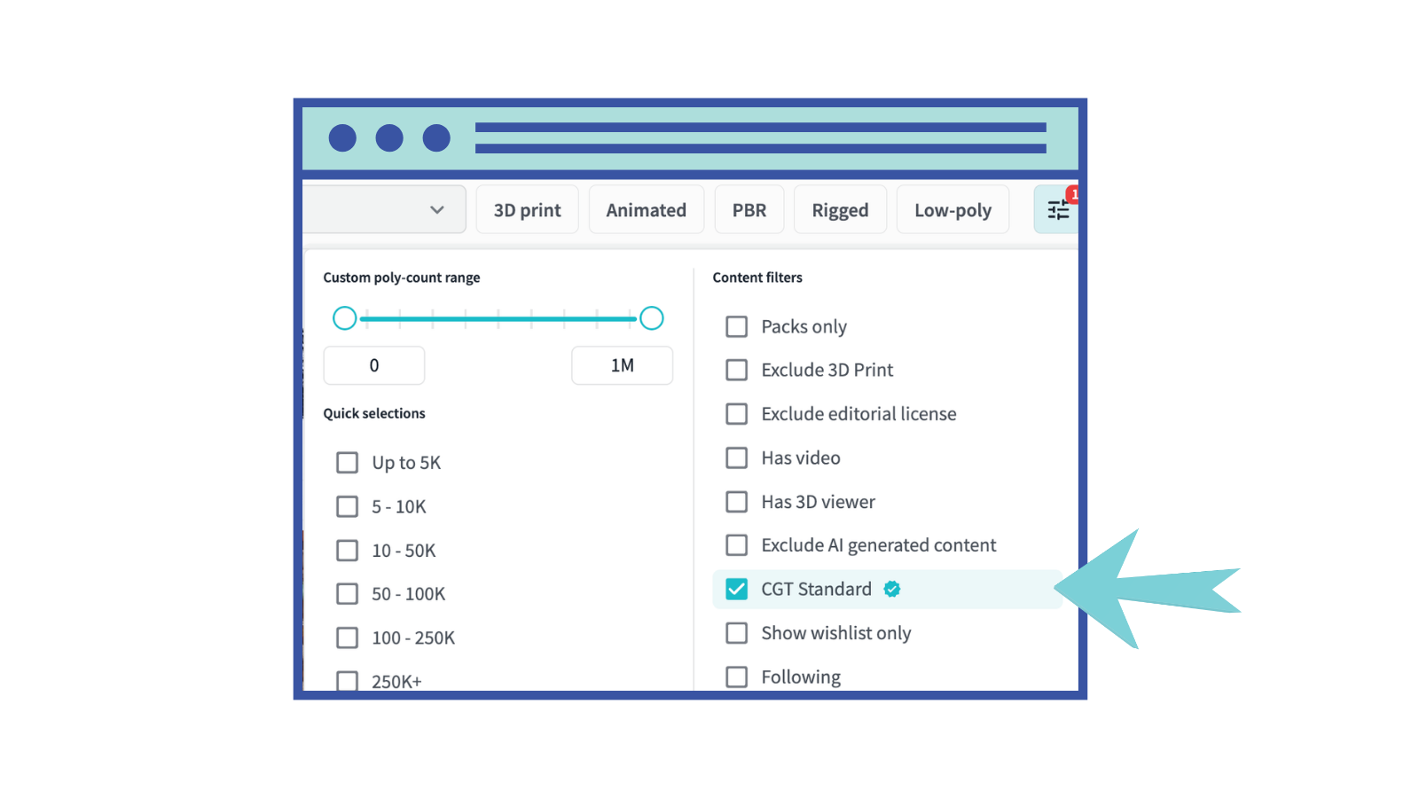Viewport: 1419px width, 798px height.
Task: Click the left poly-count slider handle
Action: [x=345, y=318]
